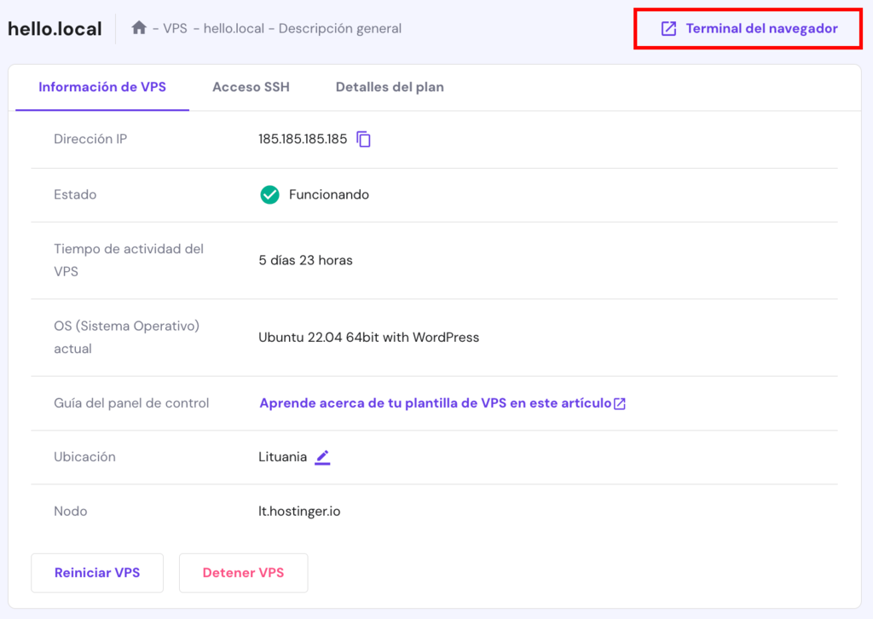Click the VPS breadcrumb link
Screen dimensions: 873x619
click(173, 28)
